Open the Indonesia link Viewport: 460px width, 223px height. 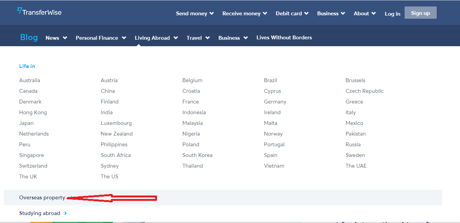[194, 112]
